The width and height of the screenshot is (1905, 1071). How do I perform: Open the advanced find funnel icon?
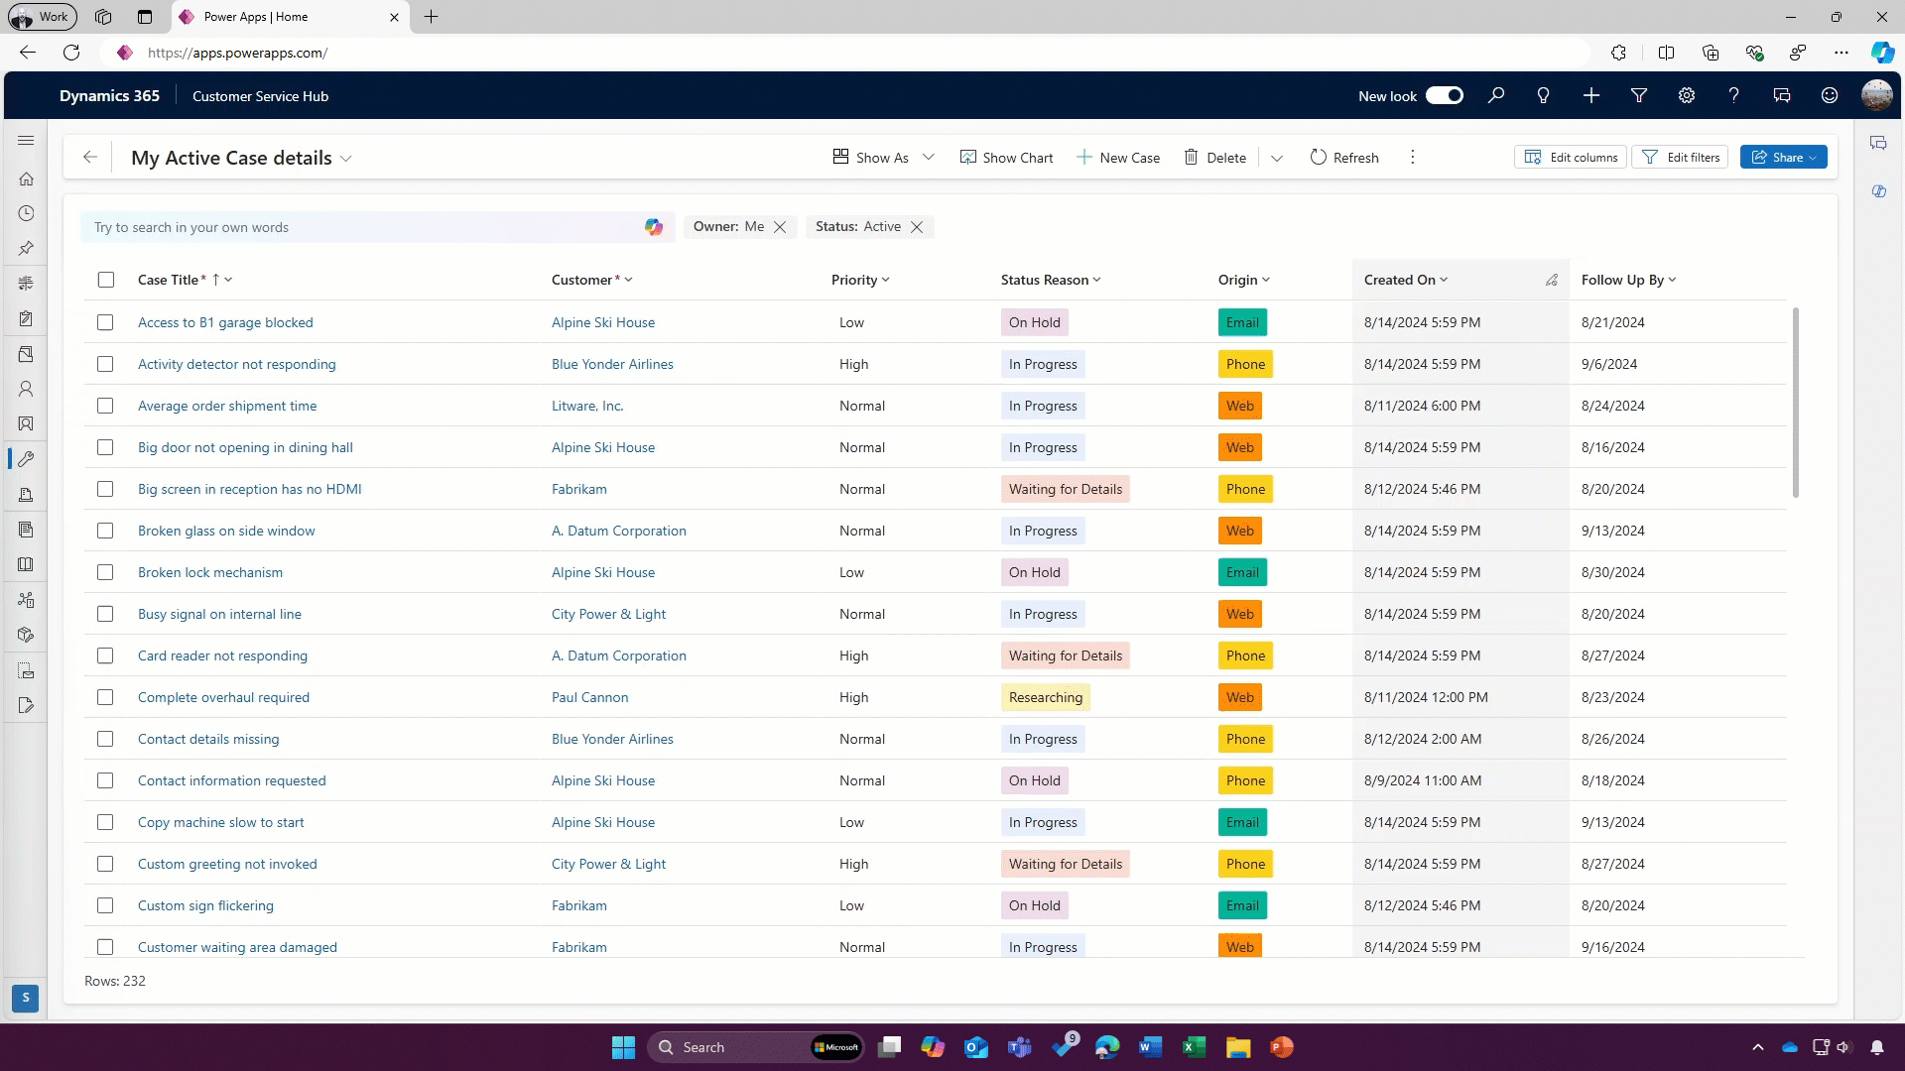(x=1639, y=95)
